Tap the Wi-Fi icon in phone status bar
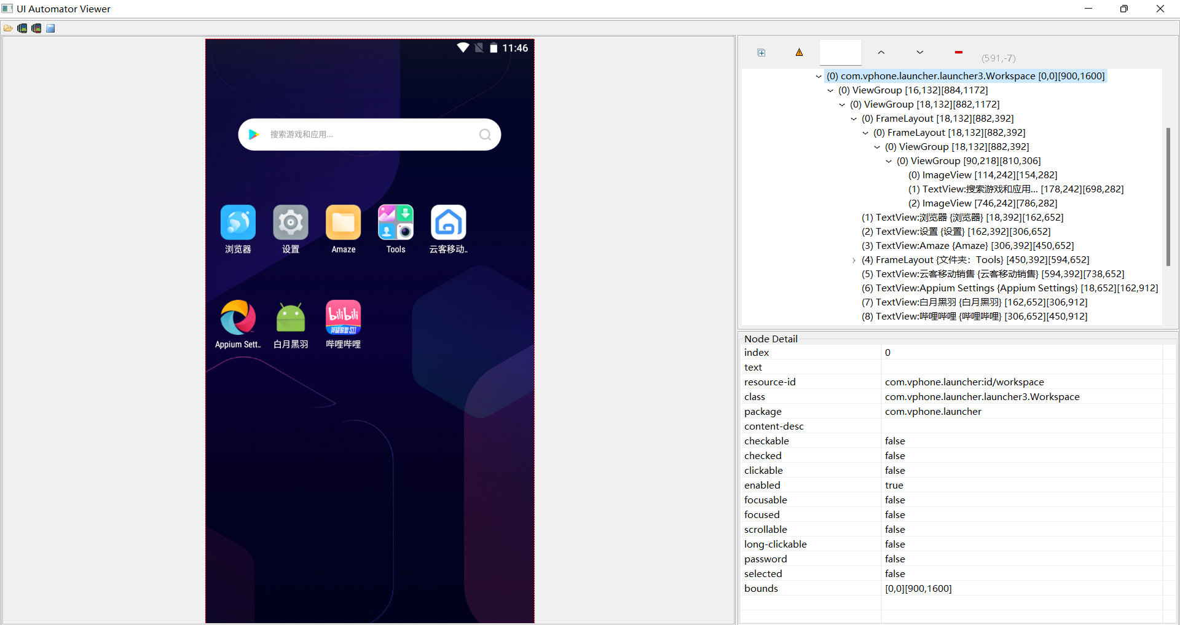Viewport: 1180px width, 625px height. click(x=463, y=48)
